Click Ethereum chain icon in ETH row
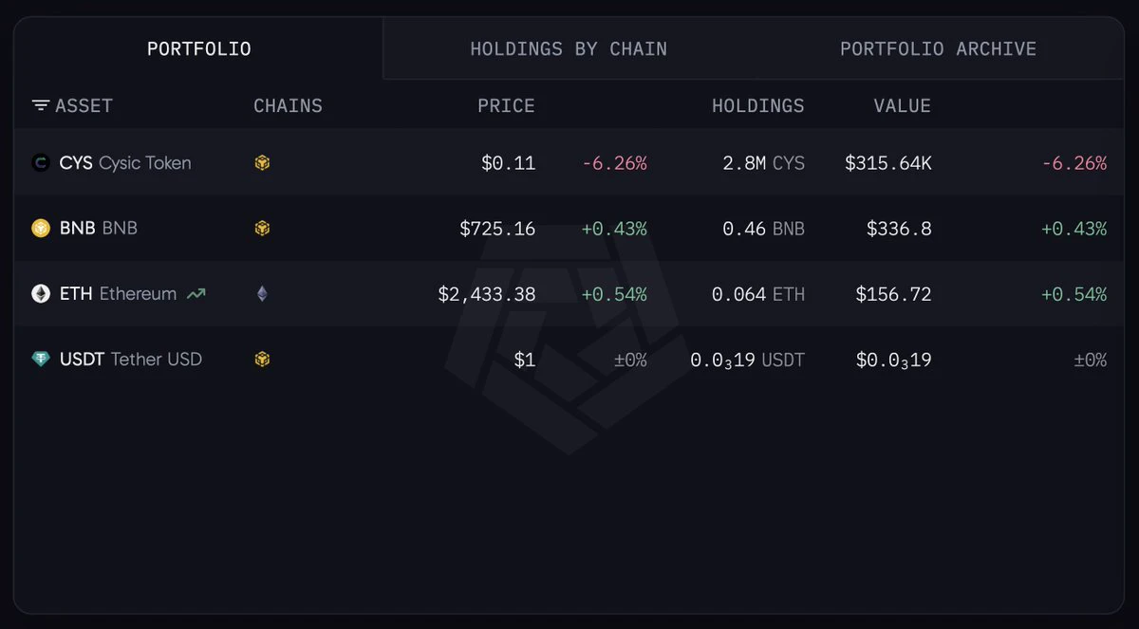The image size is (1139, 629). click(262, 294)
